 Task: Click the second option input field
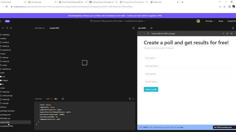pos(188,66)
